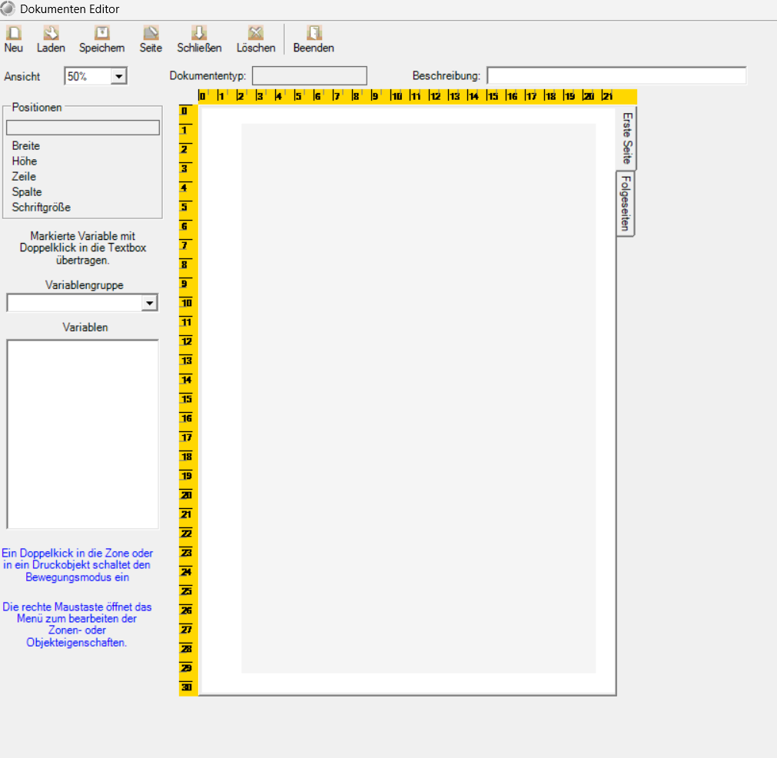Click the gray zone on page canvas
The image size is (777, 758).
418,398
